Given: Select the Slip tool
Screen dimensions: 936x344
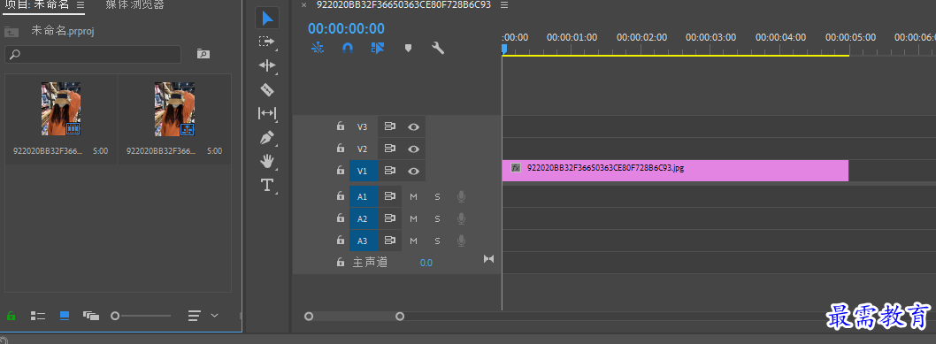Looking at the screenshot, I should coord(267,113).
